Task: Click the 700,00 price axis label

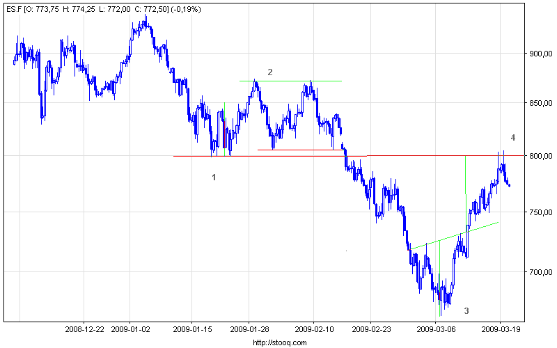Action: point(541,272)
